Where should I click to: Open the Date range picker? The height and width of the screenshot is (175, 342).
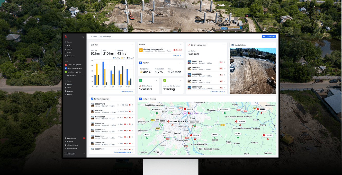click(105, 37)
